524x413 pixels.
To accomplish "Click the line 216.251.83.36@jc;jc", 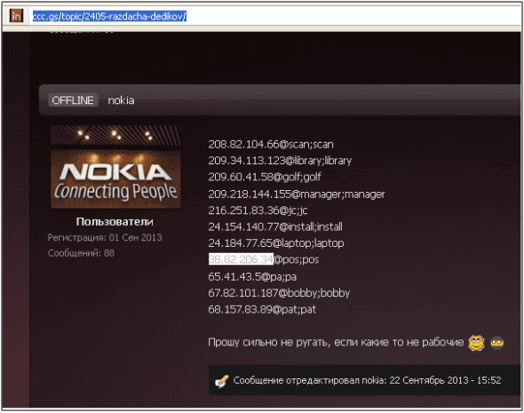I will point(258,210).
